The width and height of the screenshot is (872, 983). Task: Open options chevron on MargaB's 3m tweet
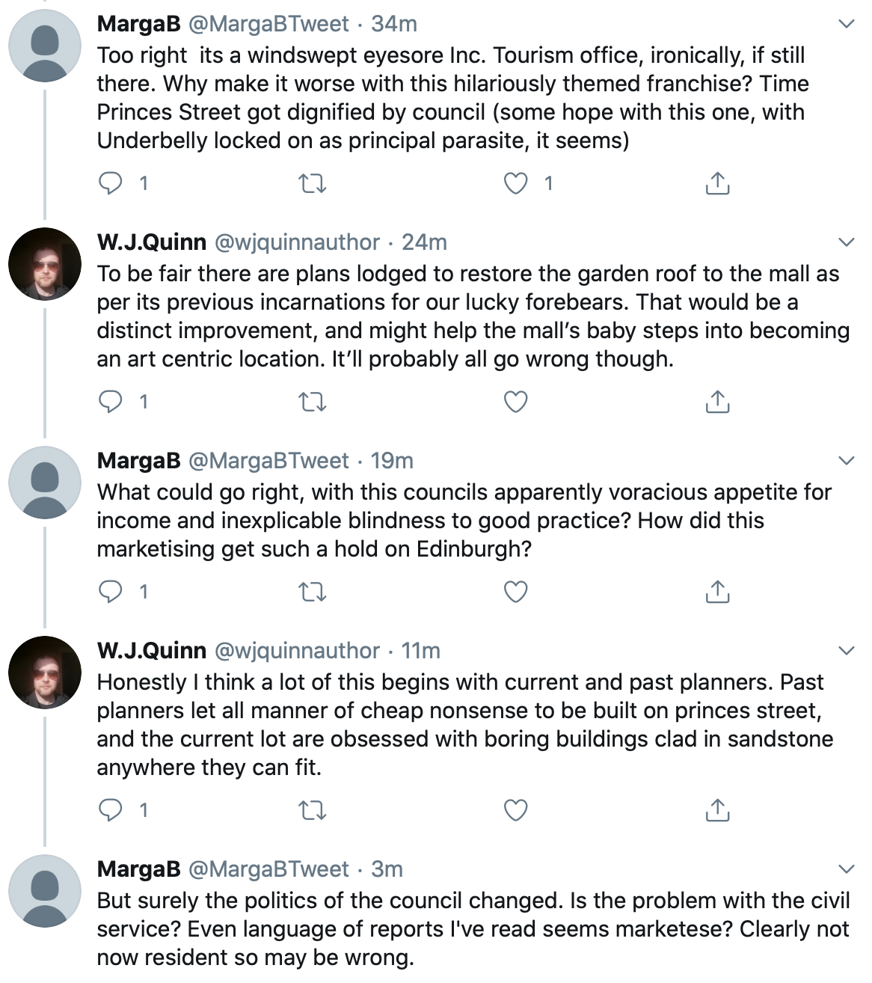846,869
